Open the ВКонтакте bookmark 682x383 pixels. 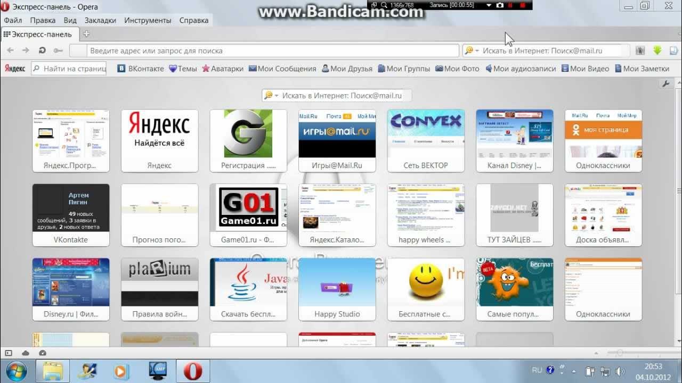click(141, 68)
